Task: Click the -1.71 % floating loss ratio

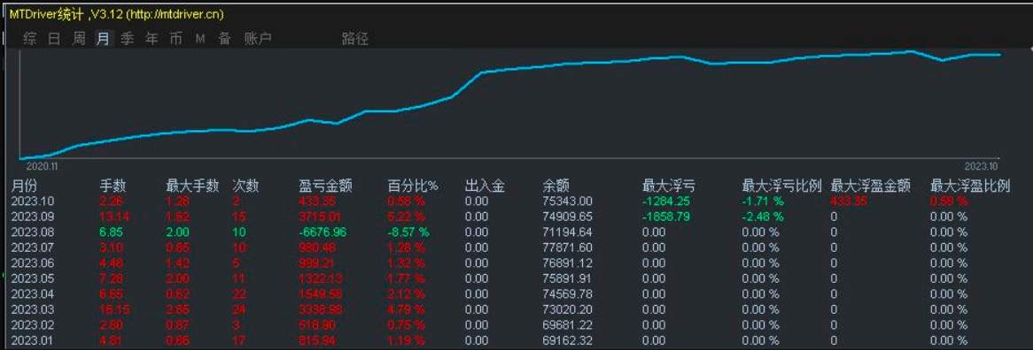Action: pyautogui.click(x=763, y=201)
